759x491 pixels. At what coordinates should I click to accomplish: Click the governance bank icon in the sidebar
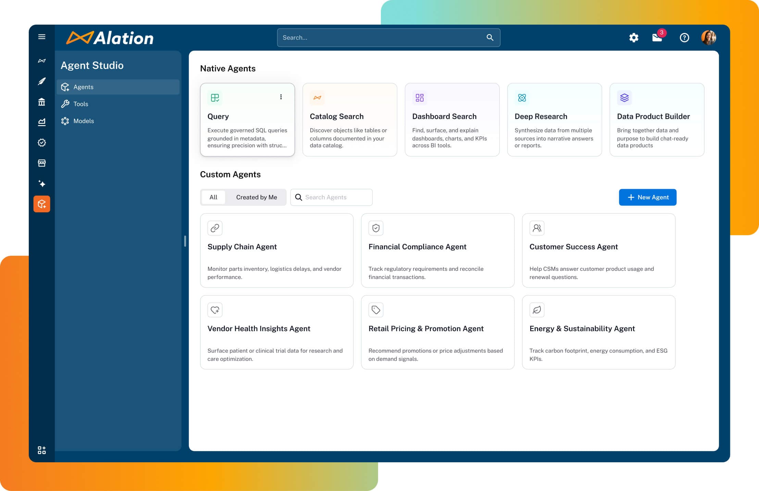(x=42, y=102)
